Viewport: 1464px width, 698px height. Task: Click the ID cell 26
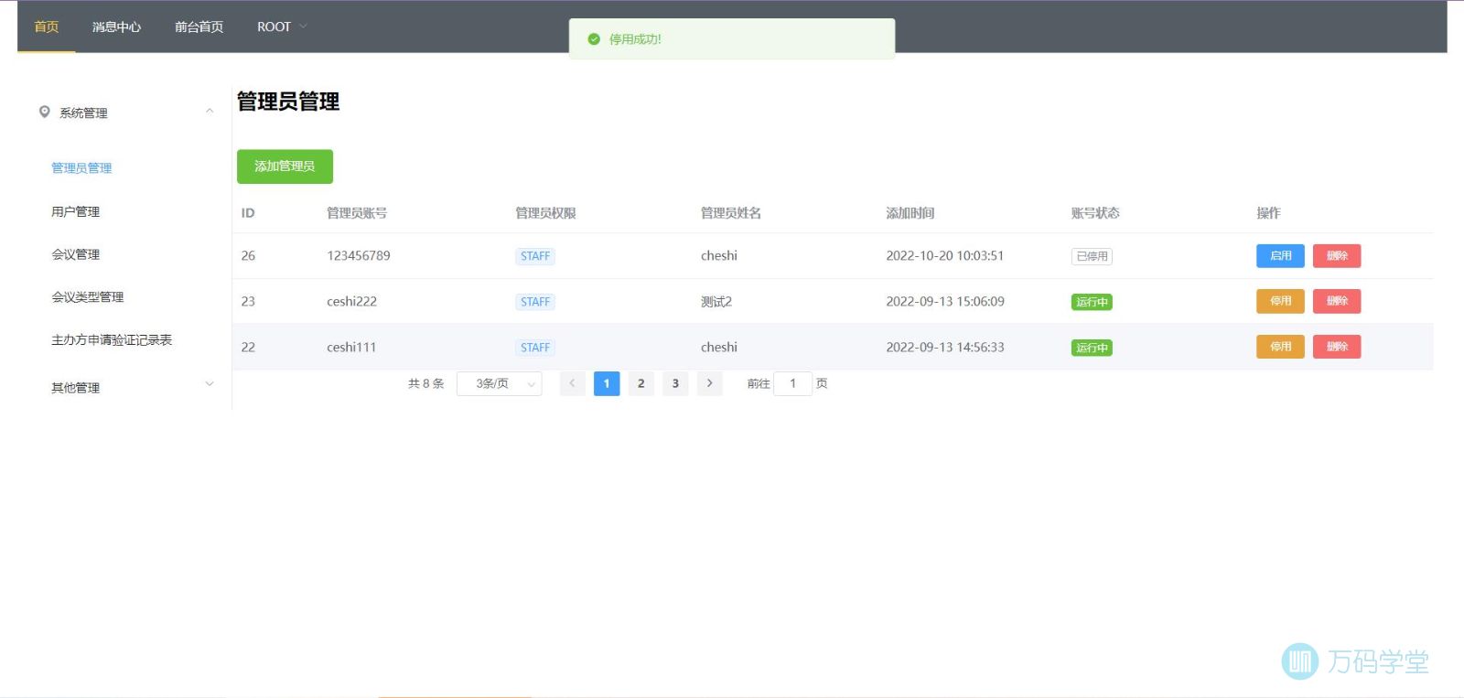tap(248, 256)
